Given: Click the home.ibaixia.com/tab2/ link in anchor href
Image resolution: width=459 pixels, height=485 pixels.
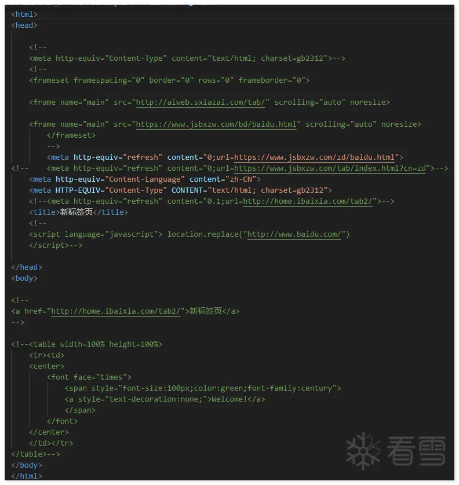Looking at the screenshot, I should pyautogui.click(x=115, y=311).
